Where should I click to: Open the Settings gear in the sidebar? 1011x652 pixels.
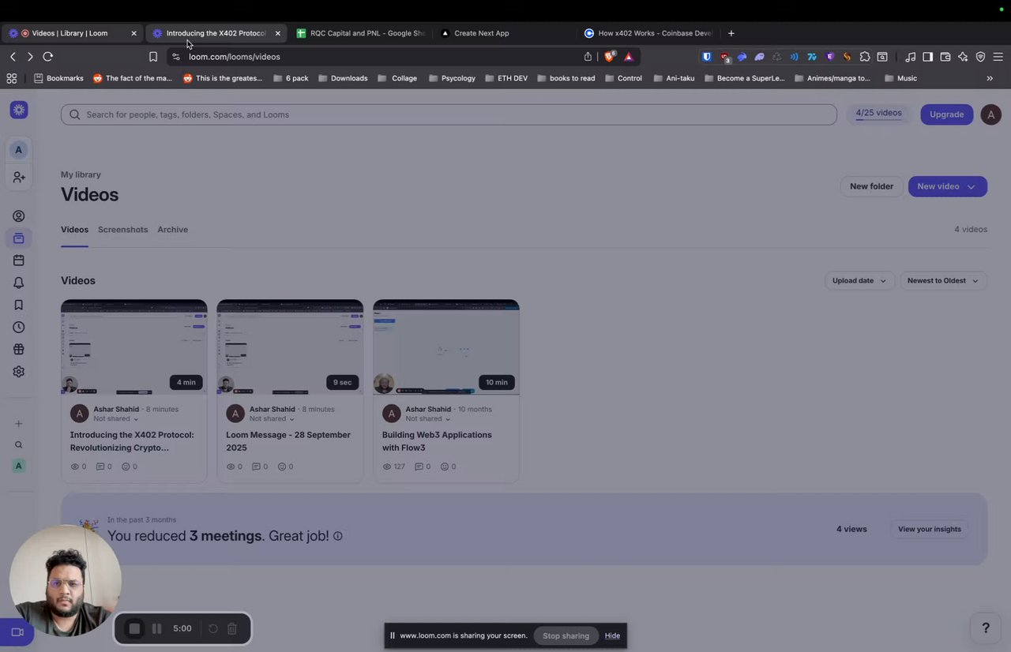19,371
